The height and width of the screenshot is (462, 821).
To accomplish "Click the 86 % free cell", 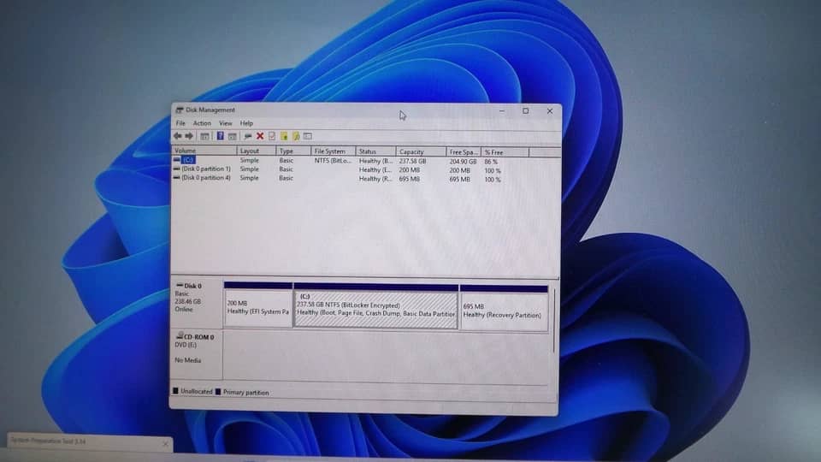I will click(x=491, y=162).
